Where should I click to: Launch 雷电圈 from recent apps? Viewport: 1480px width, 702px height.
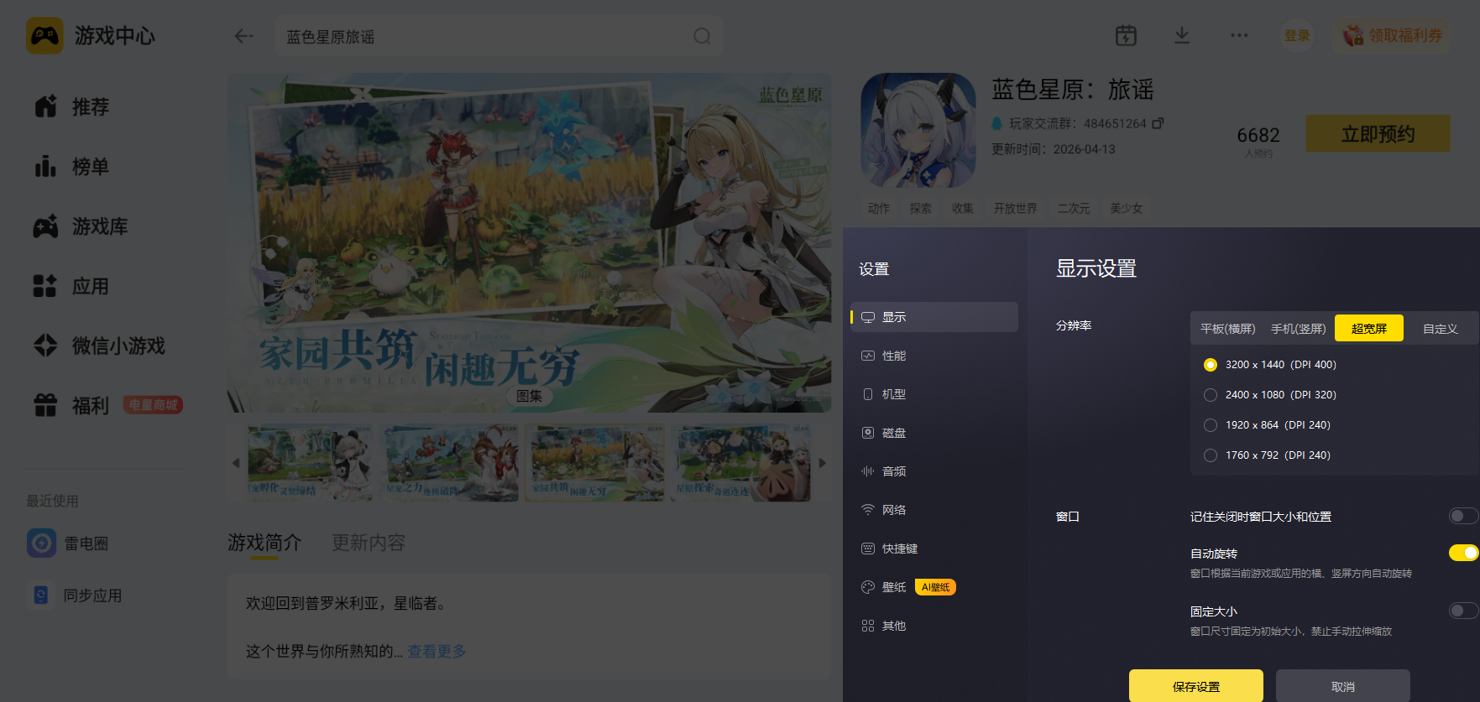coord(68,543)
